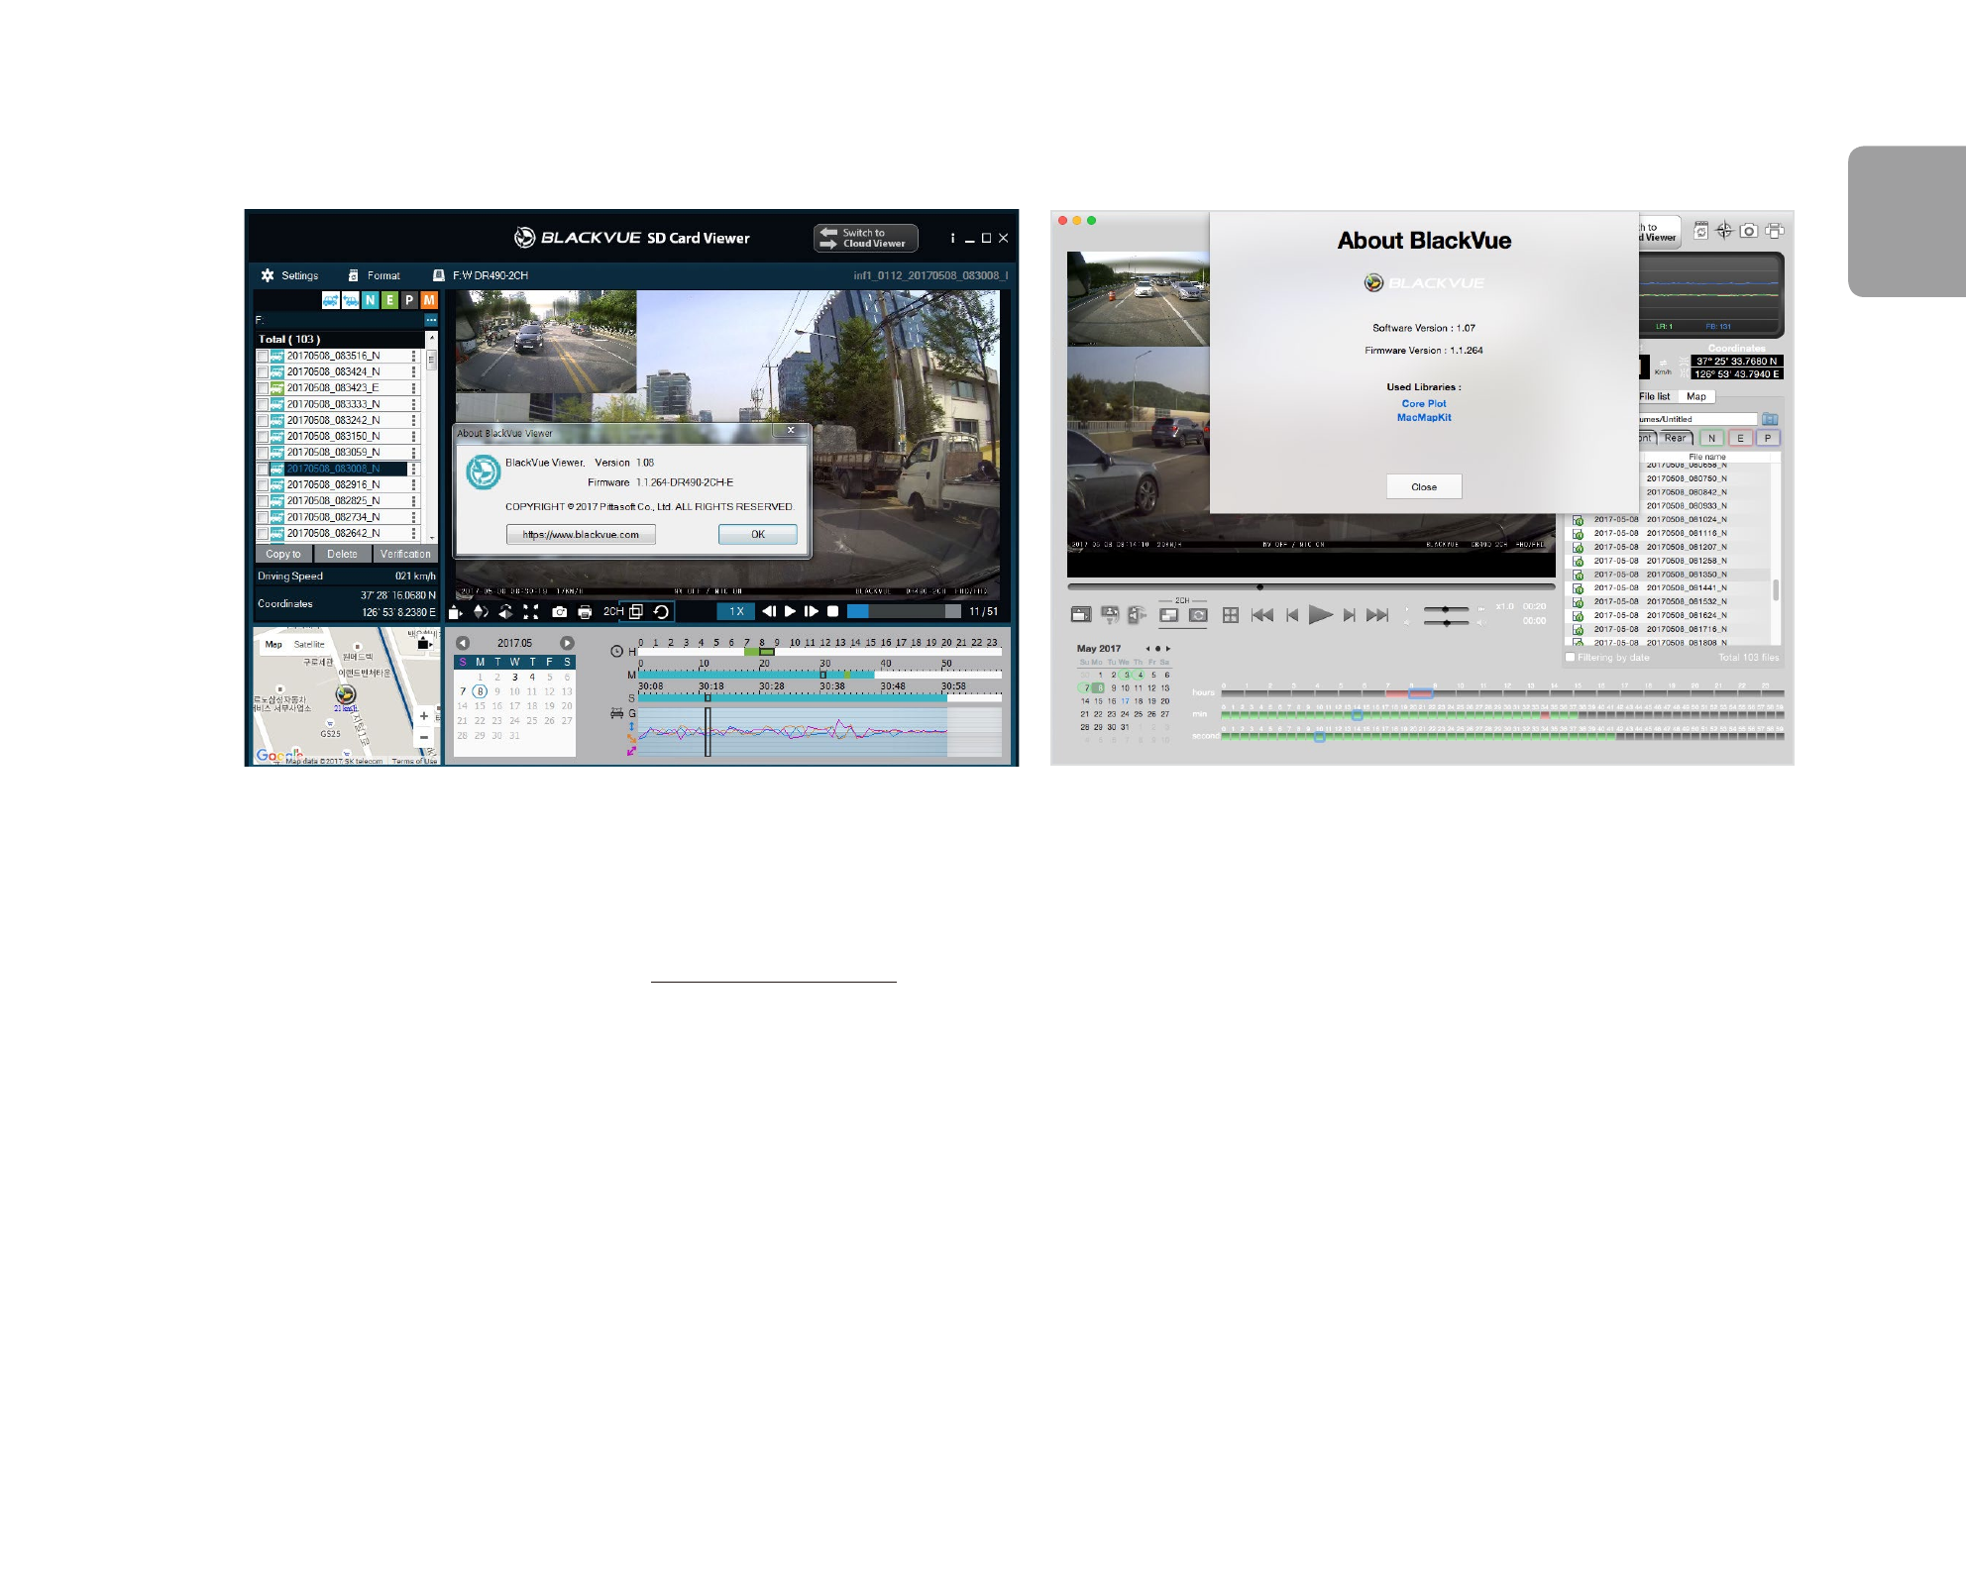Image resolution: width=1966 pixels, height=1572 pixels.
Task: Click the four-pane grid view icon in Mac viewer
Action: point(1231,615)
